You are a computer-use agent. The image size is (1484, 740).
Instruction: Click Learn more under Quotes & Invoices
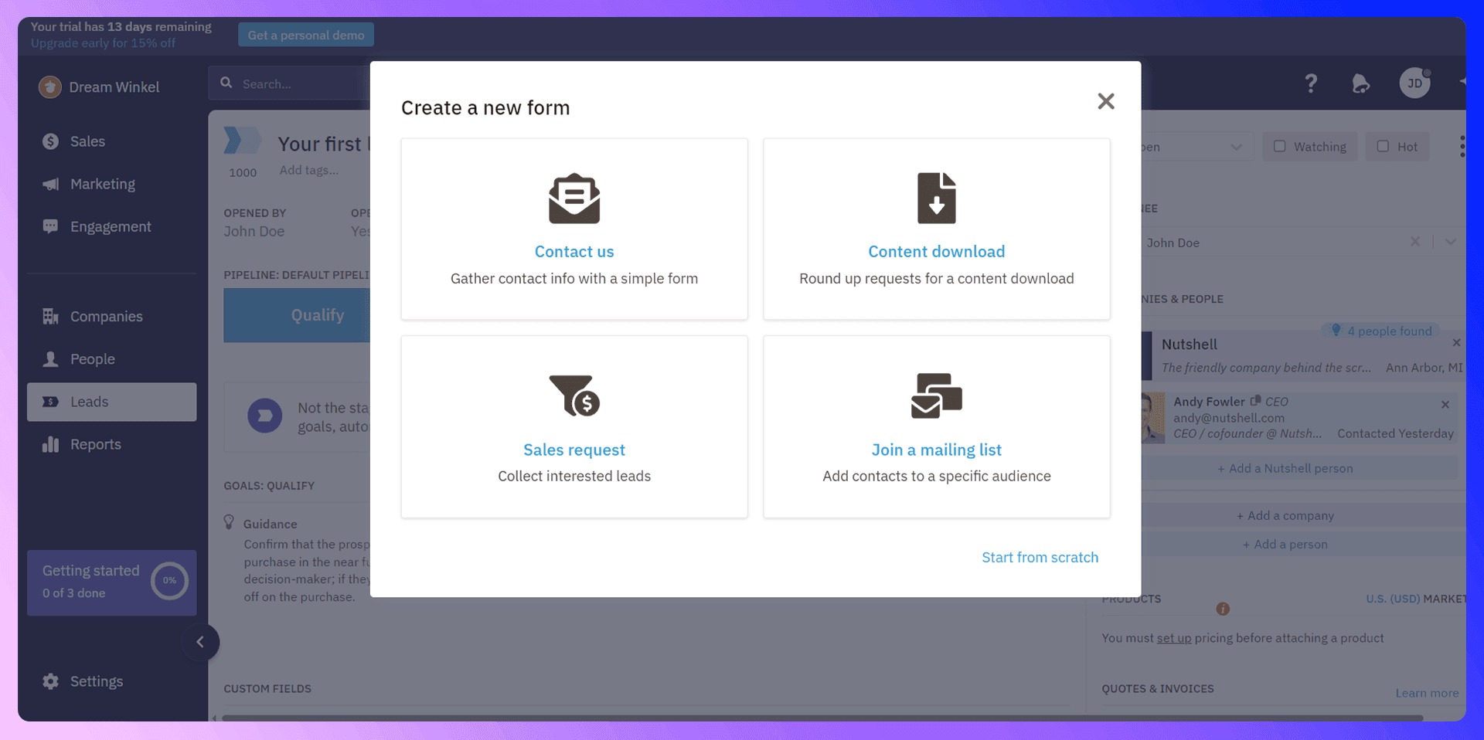click(1427, 693)
